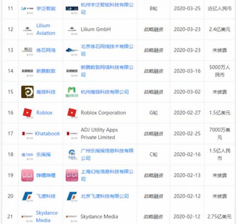Open the 哔哩哔哩 project link
The height and width of the screenshot is (224, 237).
[x=46, y=175]
